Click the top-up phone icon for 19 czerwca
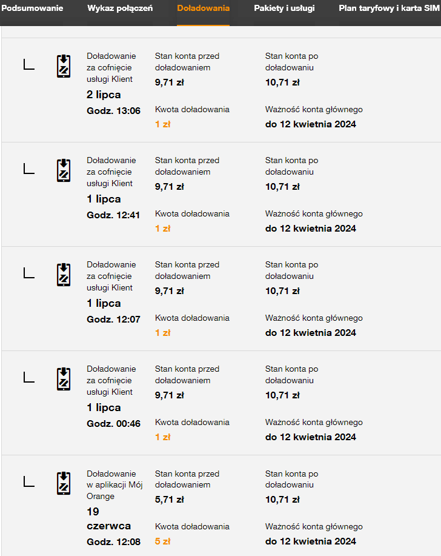 (x=64, y=483)
